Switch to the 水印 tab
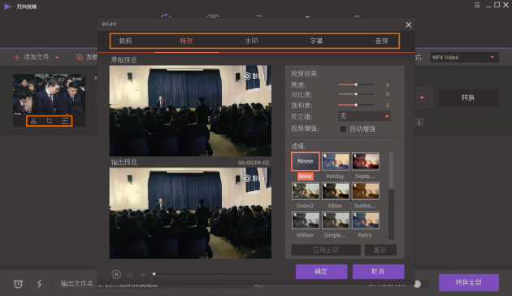This screenshot has width=512, height=296. tap(251, 41)
